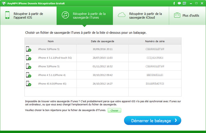Click the iCloud cloud icon

[x=122, y=15]
